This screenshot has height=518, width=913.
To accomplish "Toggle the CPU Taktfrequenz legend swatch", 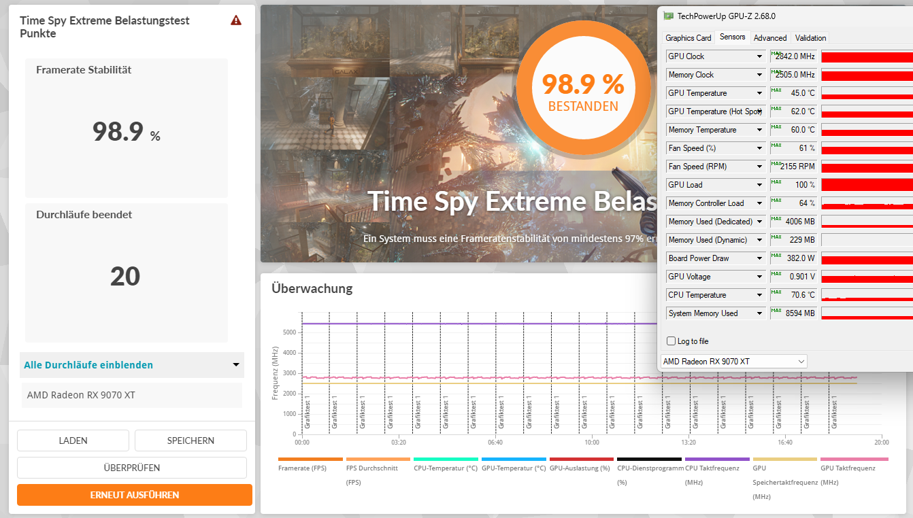I will coord(717,460).
